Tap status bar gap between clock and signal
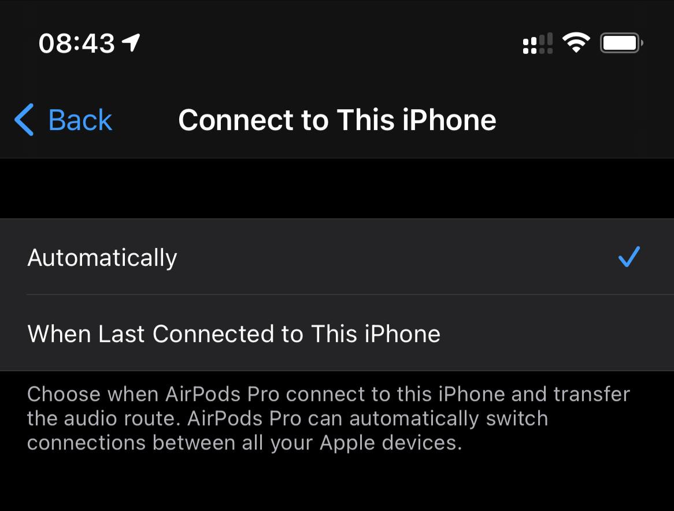Screen dimensions: 674x511 click(x=331, y=43)
